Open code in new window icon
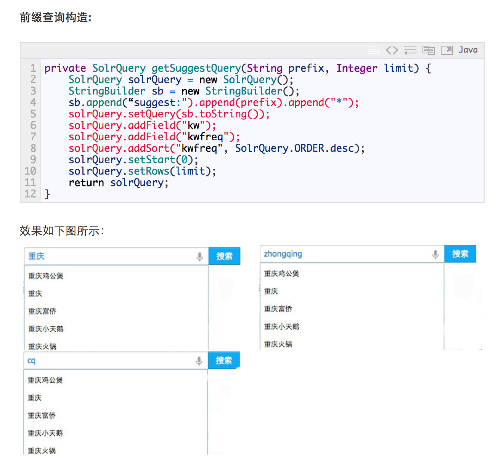498x459 pixels. [447, 50]
